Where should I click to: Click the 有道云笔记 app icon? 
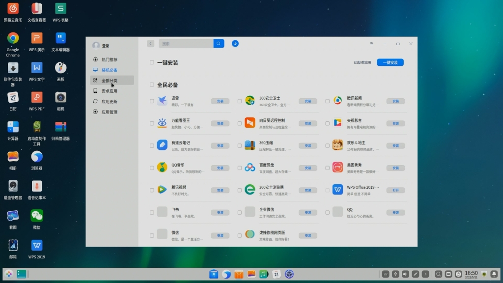(x=162, y=145)
